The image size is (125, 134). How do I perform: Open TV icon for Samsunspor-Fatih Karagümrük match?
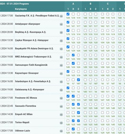pos(61,65)
